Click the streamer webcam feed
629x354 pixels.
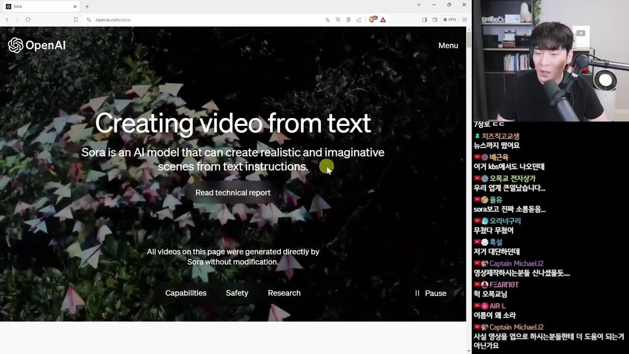pos(550,60)
